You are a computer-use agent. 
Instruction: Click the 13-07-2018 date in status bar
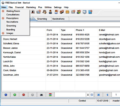pyautogui.click(x=103, y=101)
